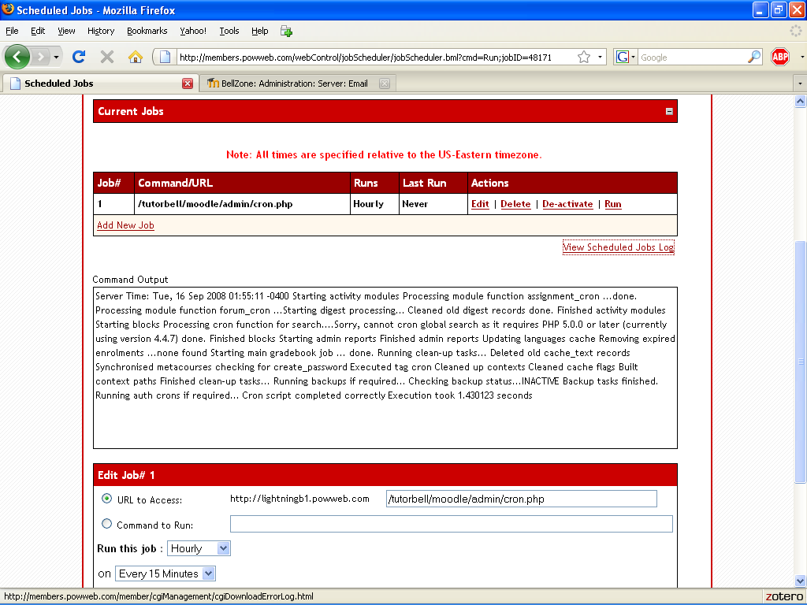Reload the page with the refresh icon

tap(78, 57)
